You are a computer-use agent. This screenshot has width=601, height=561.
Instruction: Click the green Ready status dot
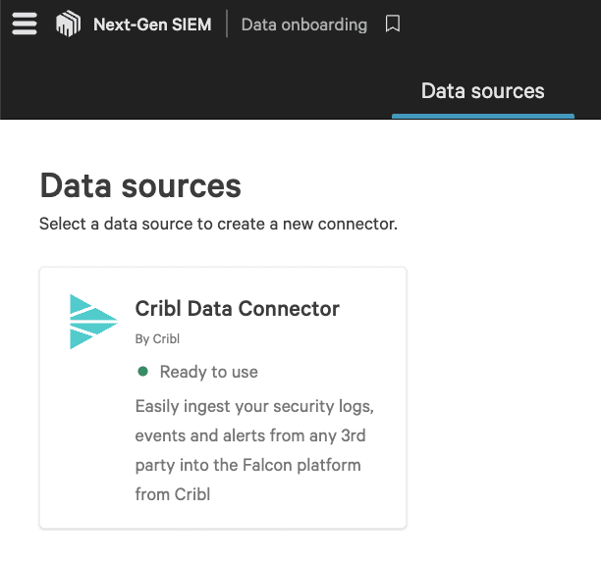pyautogui.click(x=142, y=372)
